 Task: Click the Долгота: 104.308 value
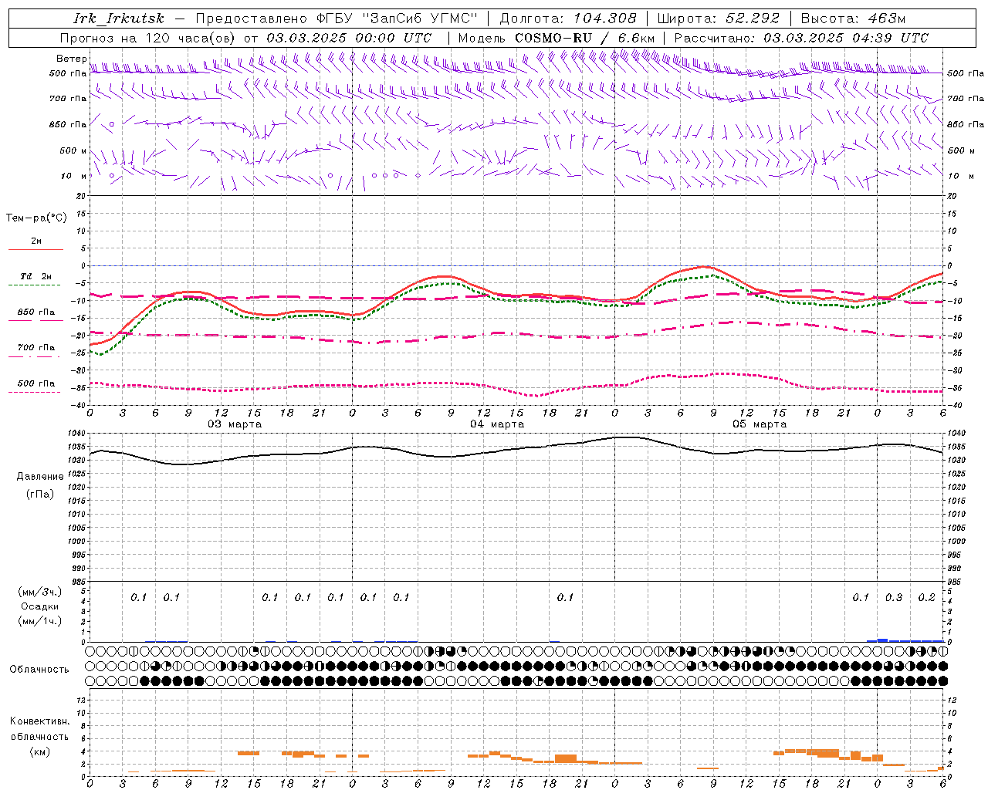(568, 19)
